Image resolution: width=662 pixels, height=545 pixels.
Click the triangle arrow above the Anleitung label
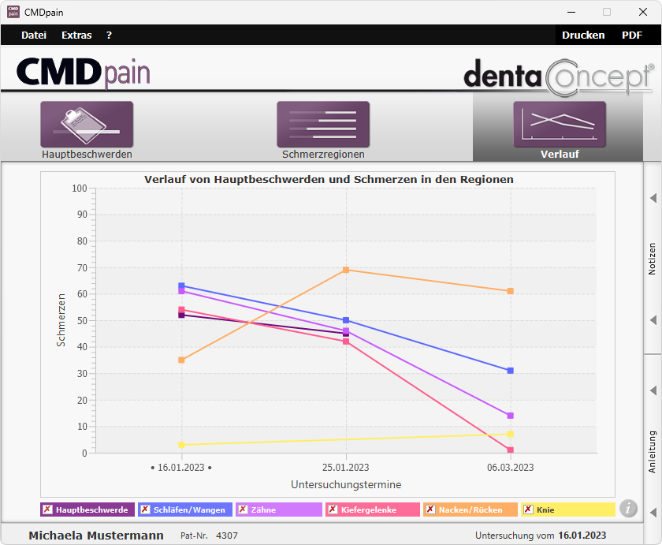(653, 390)
